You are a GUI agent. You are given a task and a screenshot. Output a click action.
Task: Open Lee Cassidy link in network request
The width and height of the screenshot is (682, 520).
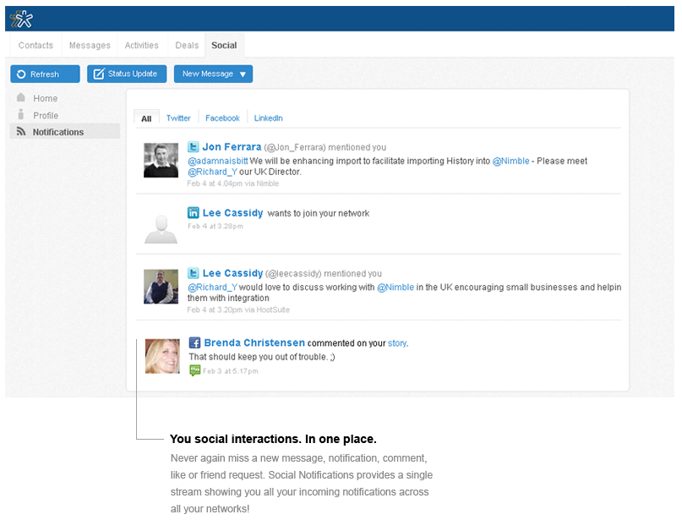click(232, 213)
